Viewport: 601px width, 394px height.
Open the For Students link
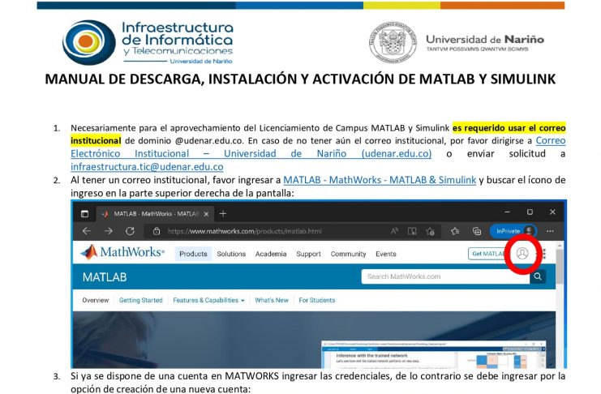click(317, 300)
